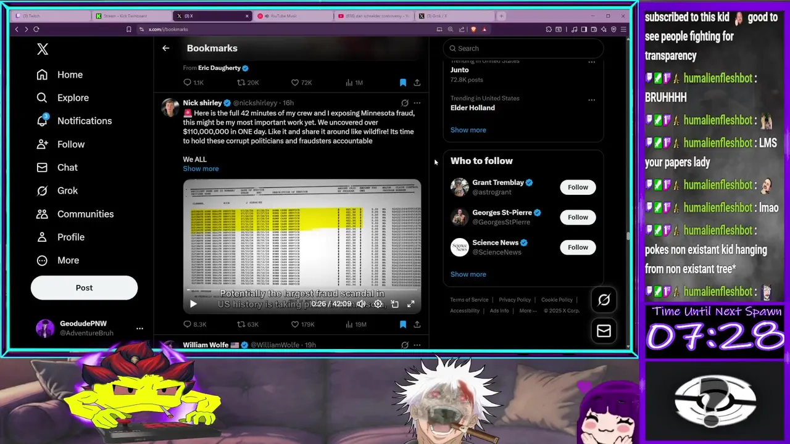Screen dimensions: 790x444
Task: Repost Eric Daugherty post (20K)
Action: coord(248,83)
